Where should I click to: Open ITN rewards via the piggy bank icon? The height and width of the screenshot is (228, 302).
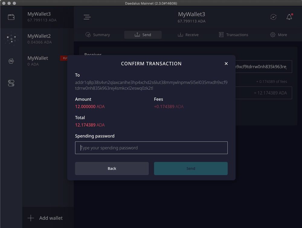pyautogui.click(x=11, y=61)
